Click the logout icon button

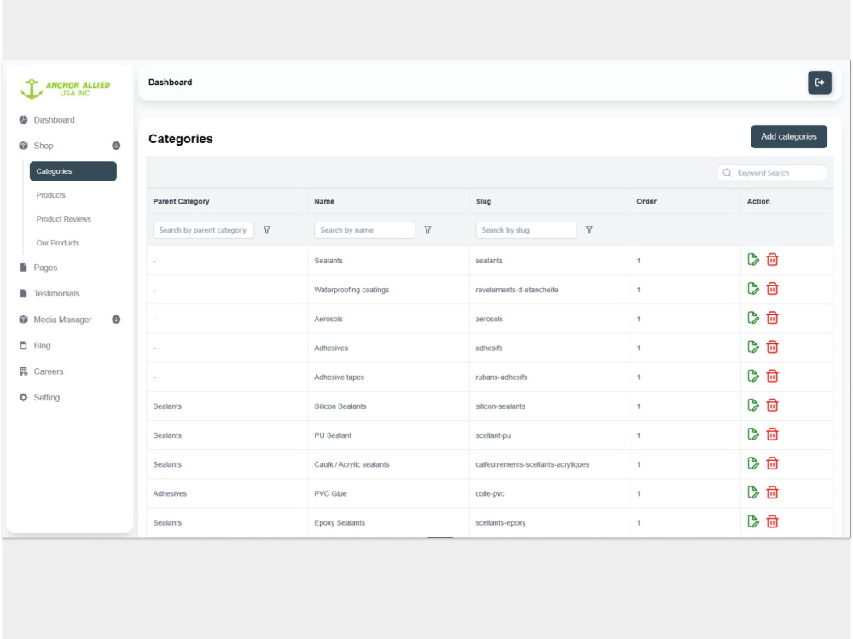click(819, 83)
